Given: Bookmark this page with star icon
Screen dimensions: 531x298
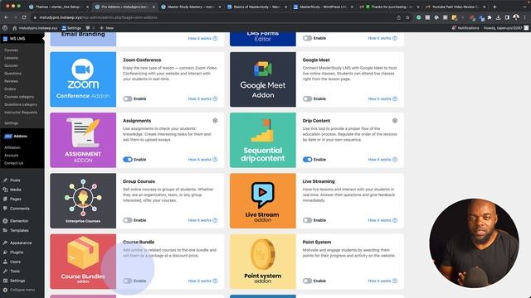Looking at the screenshot, I should tap(407, 17).
